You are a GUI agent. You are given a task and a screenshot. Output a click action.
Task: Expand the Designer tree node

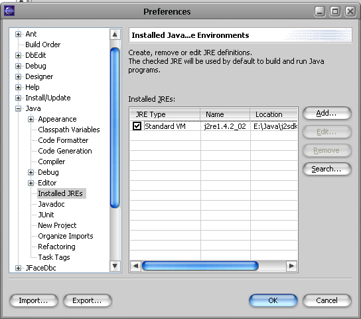tap(18, 76)
